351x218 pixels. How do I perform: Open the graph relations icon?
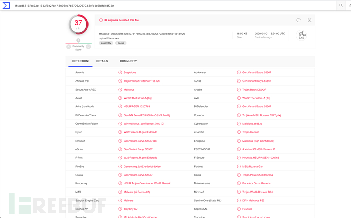tap(309, 20)
